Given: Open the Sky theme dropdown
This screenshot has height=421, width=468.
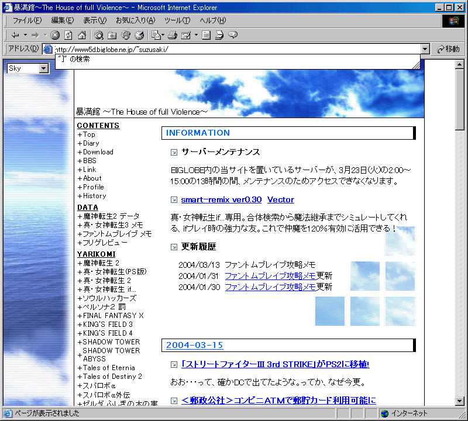Looking at the screenshot, I should (27, 68).
